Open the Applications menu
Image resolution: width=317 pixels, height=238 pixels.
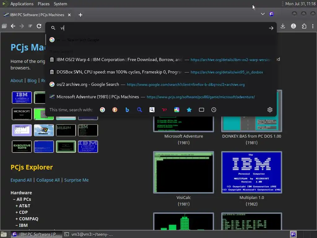point(22,4)
